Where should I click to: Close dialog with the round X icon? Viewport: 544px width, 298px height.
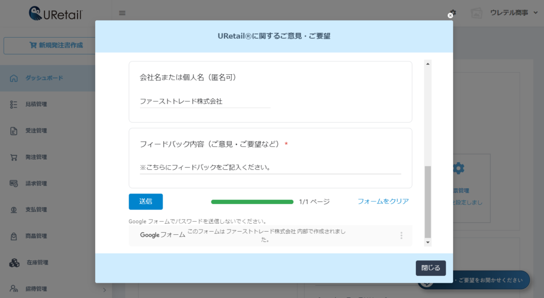[450, 15]
